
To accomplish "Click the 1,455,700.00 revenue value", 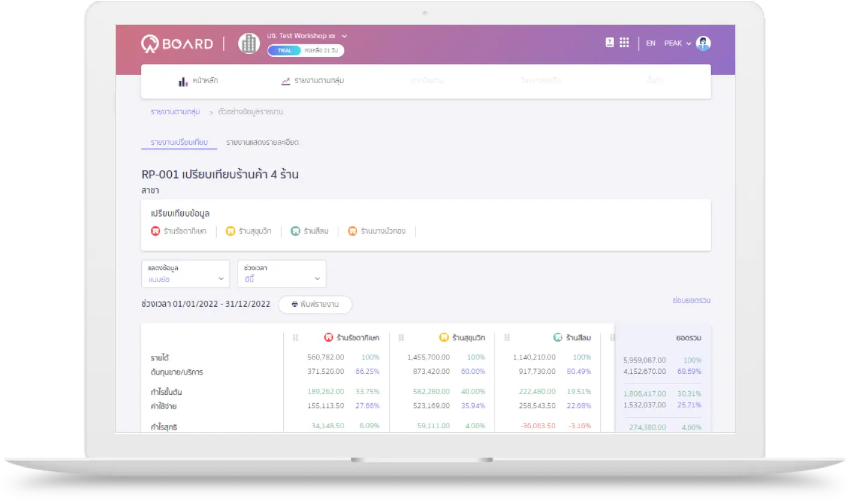I will pos(428,357).
